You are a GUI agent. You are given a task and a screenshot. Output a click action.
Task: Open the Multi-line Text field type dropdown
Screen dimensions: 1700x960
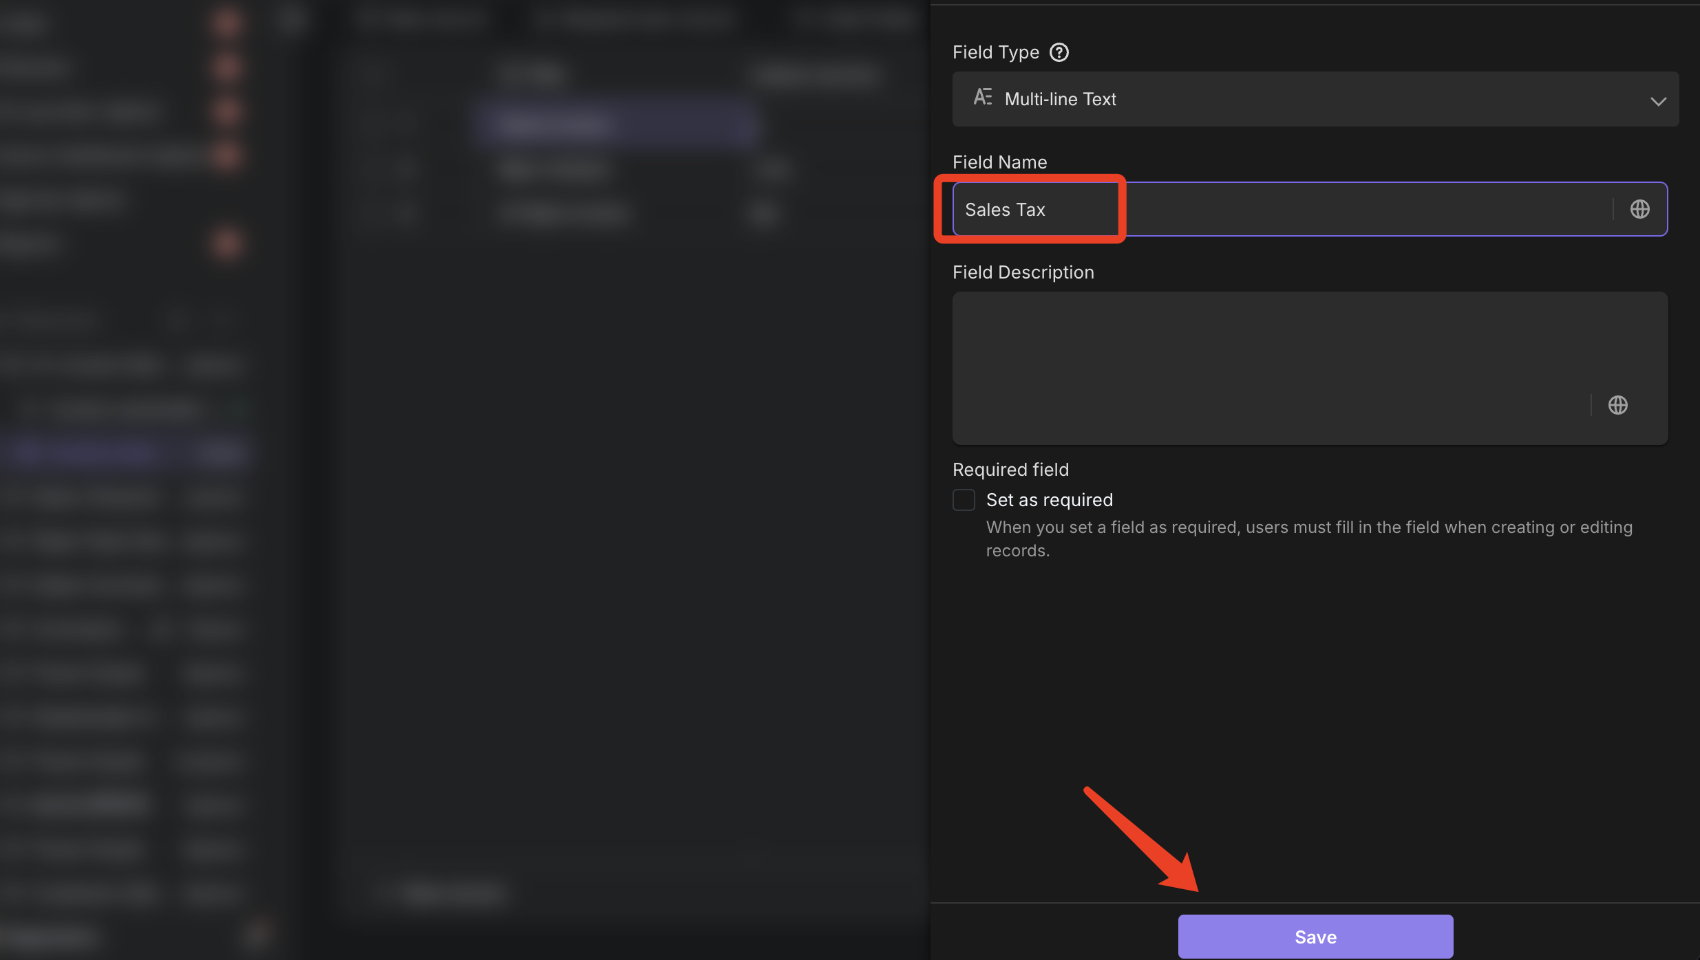(1315, 99)
